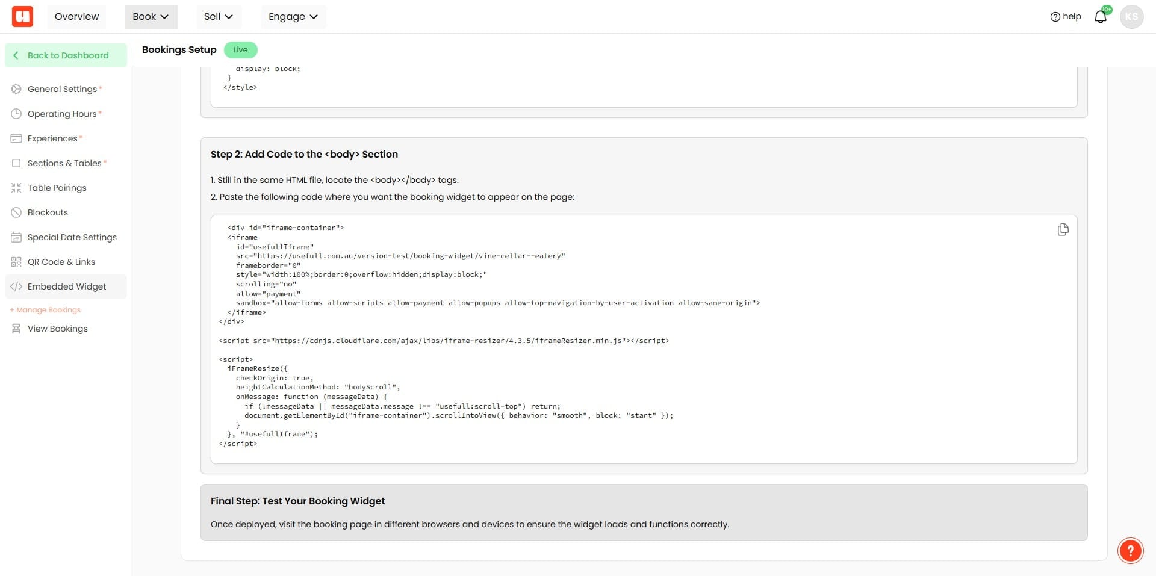Open View Bookings in the sidebar

click(66, 329)
